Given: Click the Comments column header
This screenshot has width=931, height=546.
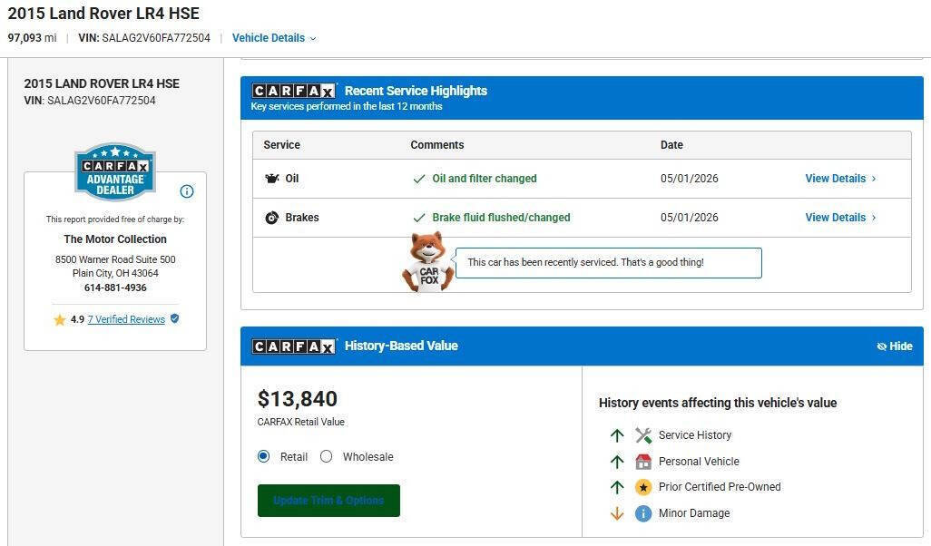Looking at the screenshot, I should tap(437, 145).
